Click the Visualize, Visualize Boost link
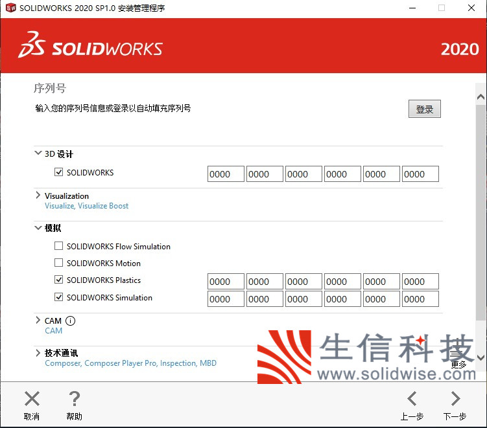This screenshot has height=428, width=487. click(x=86, y=206)
